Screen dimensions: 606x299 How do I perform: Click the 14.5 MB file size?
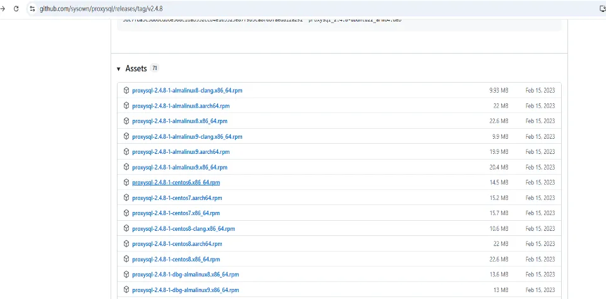coord(499,182)
